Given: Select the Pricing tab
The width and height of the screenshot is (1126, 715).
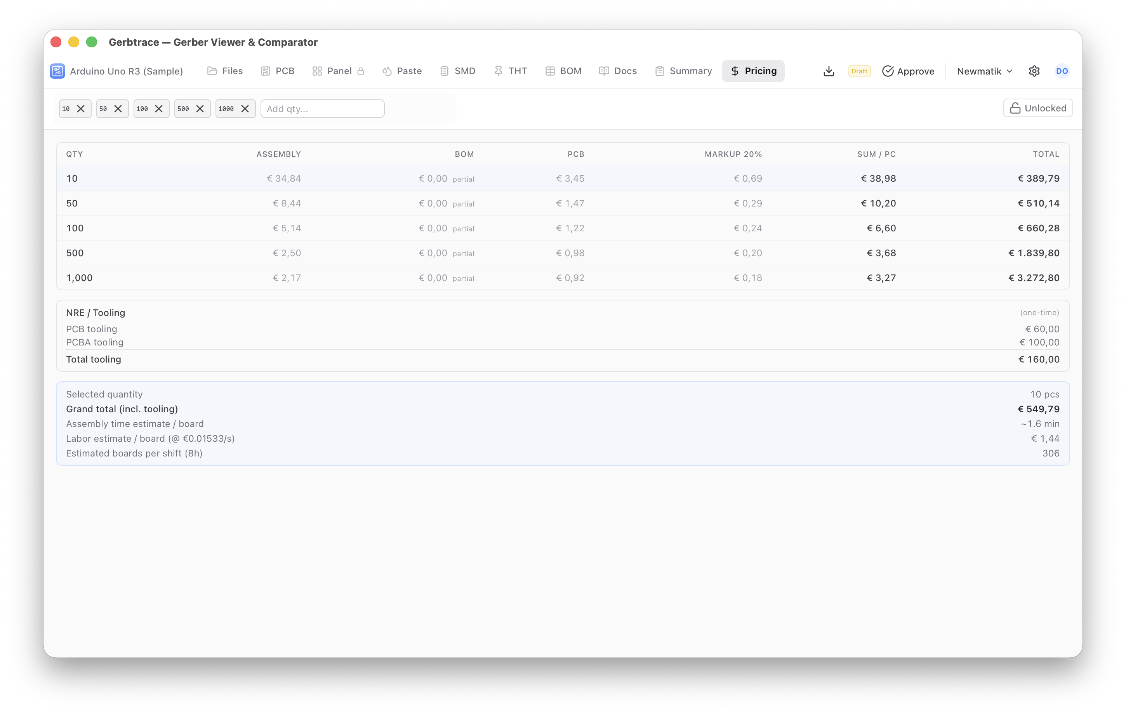Looking at the screenshot, I should tap(753, 71).
